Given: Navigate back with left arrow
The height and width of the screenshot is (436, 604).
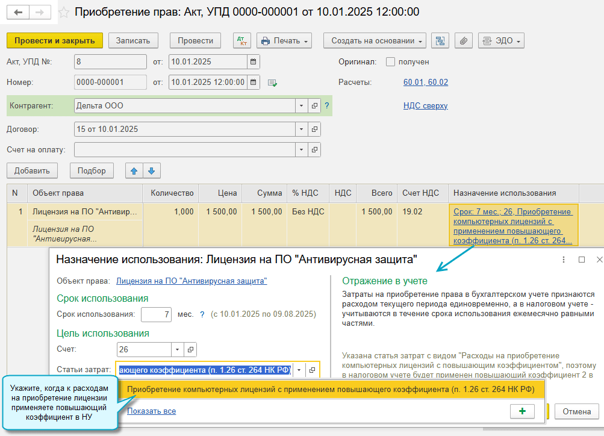Looking at the screenshot, I should click(x=19, y=12).
